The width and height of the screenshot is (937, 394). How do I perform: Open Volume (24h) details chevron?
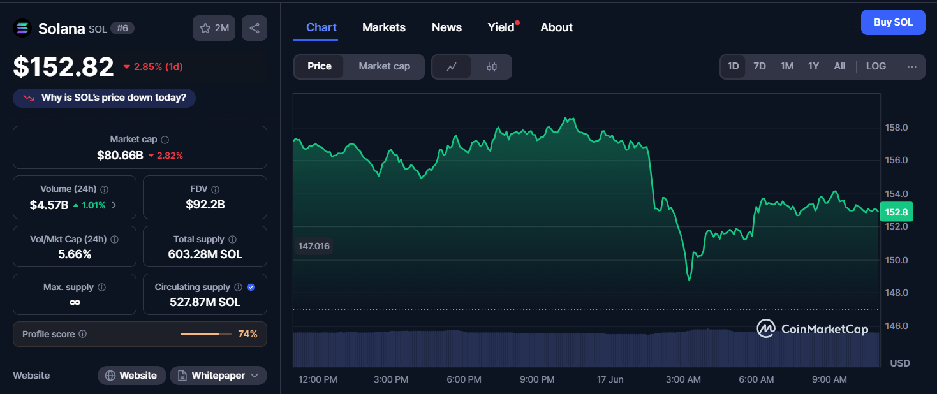pos(114,205)
